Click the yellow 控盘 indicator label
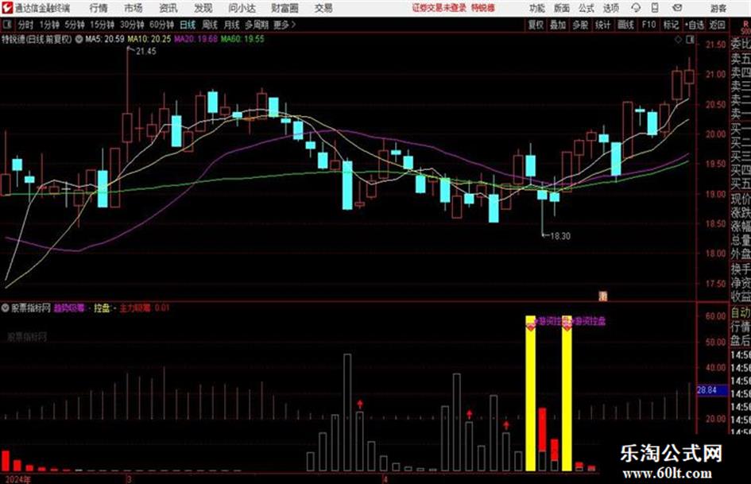The width and height of the screenshot is (751, 484). [102, 308]
